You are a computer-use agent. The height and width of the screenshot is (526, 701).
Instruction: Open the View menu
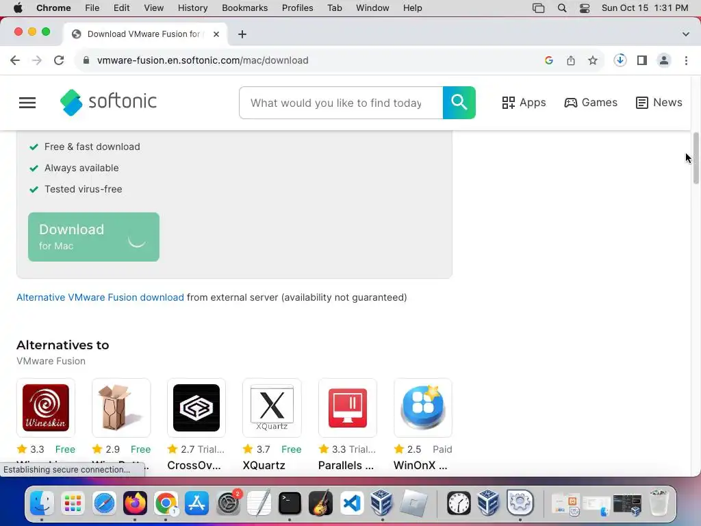tap(154, 8)
